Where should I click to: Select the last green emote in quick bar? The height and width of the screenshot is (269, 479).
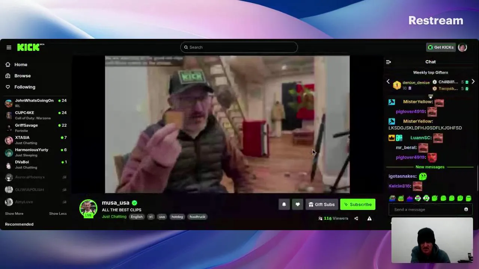pyautogui.click(x=469, y=198)
